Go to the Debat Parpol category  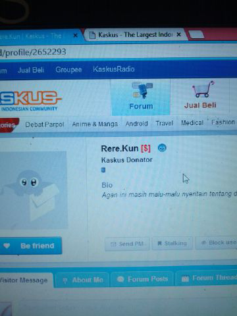point(45,124)
